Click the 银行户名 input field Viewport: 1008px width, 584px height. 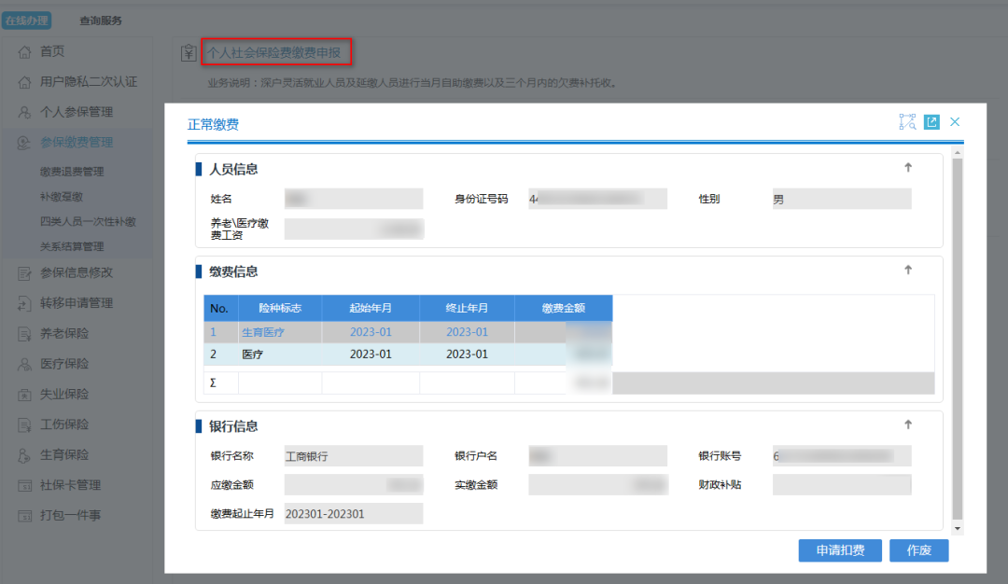598,456
